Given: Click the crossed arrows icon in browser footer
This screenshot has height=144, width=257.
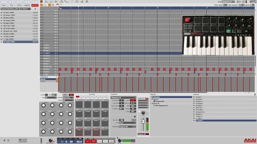Looking at the screenshot, I should [x=8, y=140].
